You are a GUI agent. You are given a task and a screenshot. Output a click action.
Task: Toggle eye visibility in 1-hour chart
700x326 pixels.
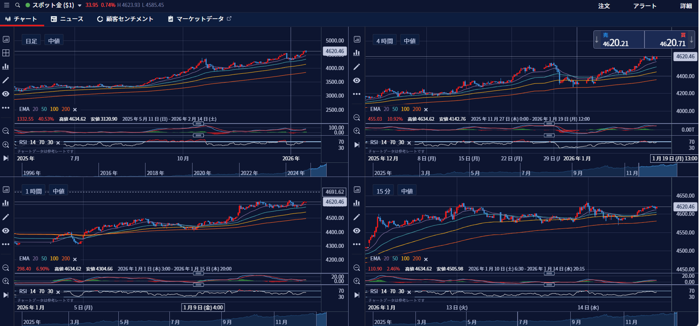[6, 230]
